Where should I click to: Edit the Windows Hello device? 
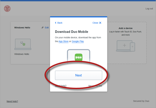point(47,28)
